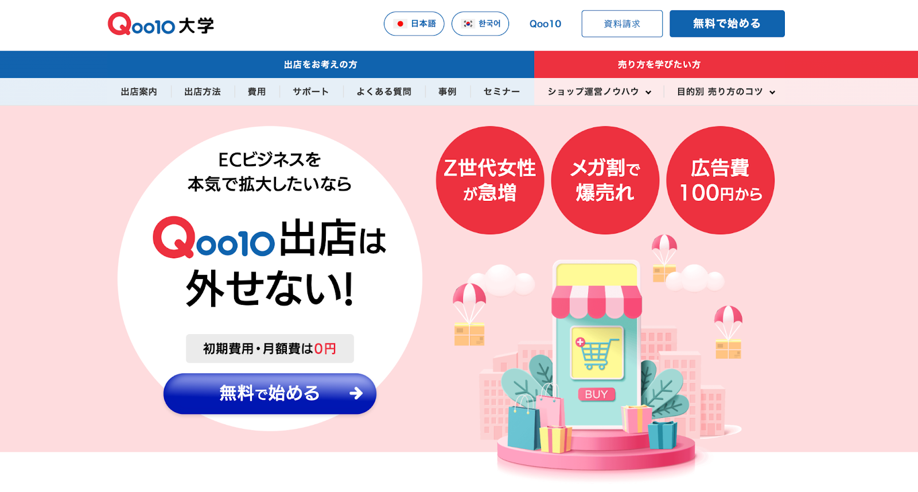Screen dimensions: 918x492
Task: Click the Z世代女性が急増 red circle
Action: click(x=490, y=180)
